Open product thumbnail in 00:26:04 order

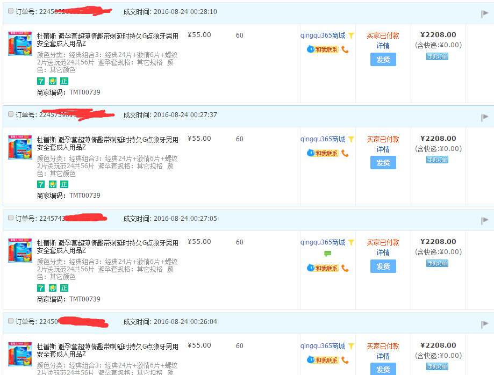(x=20, y=354)
